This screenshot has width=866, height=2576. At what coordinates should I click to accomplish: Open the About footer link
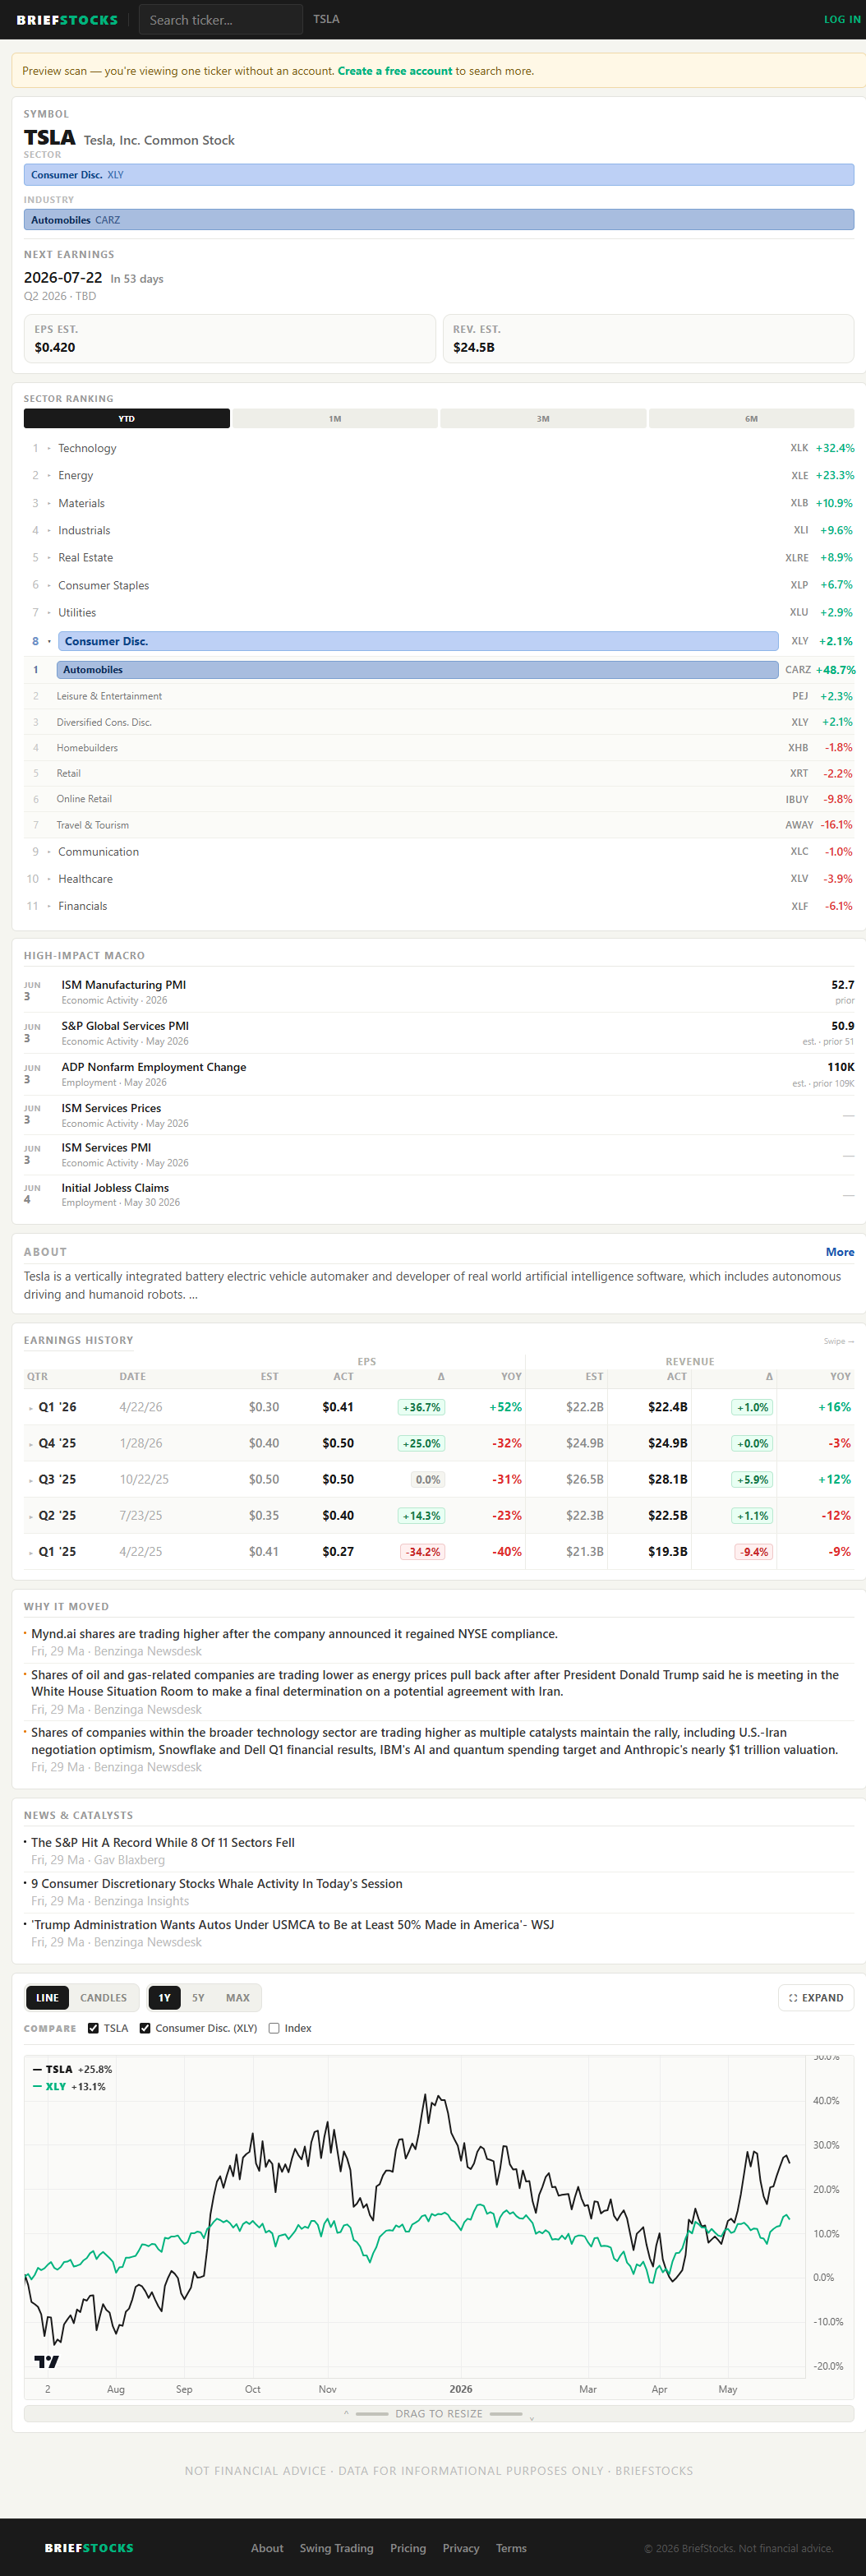click(x=267, y=2547)
